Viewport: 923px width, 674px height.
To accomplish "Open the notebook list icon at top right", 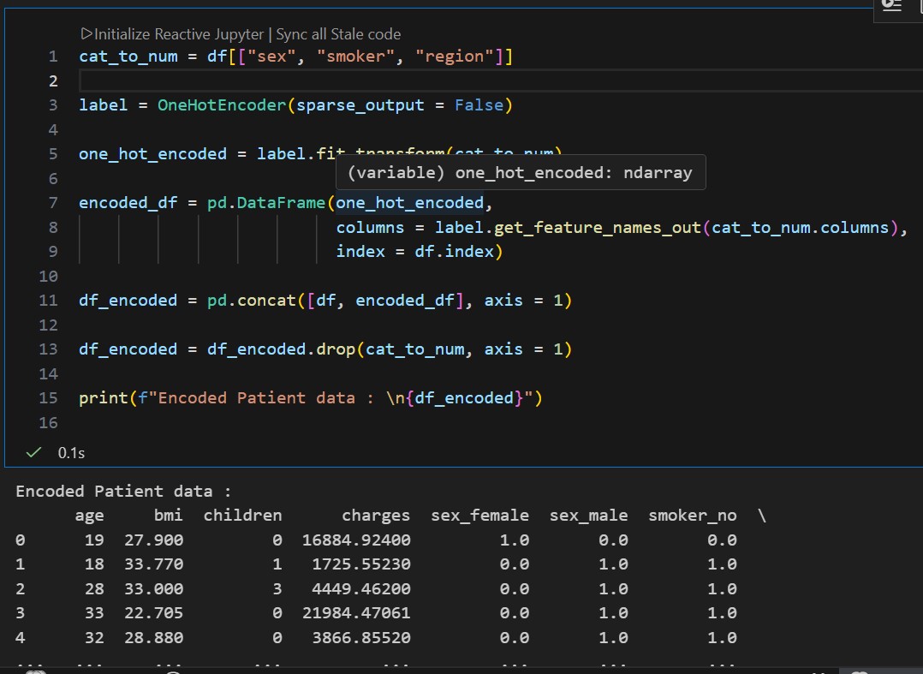I will 891,7.
